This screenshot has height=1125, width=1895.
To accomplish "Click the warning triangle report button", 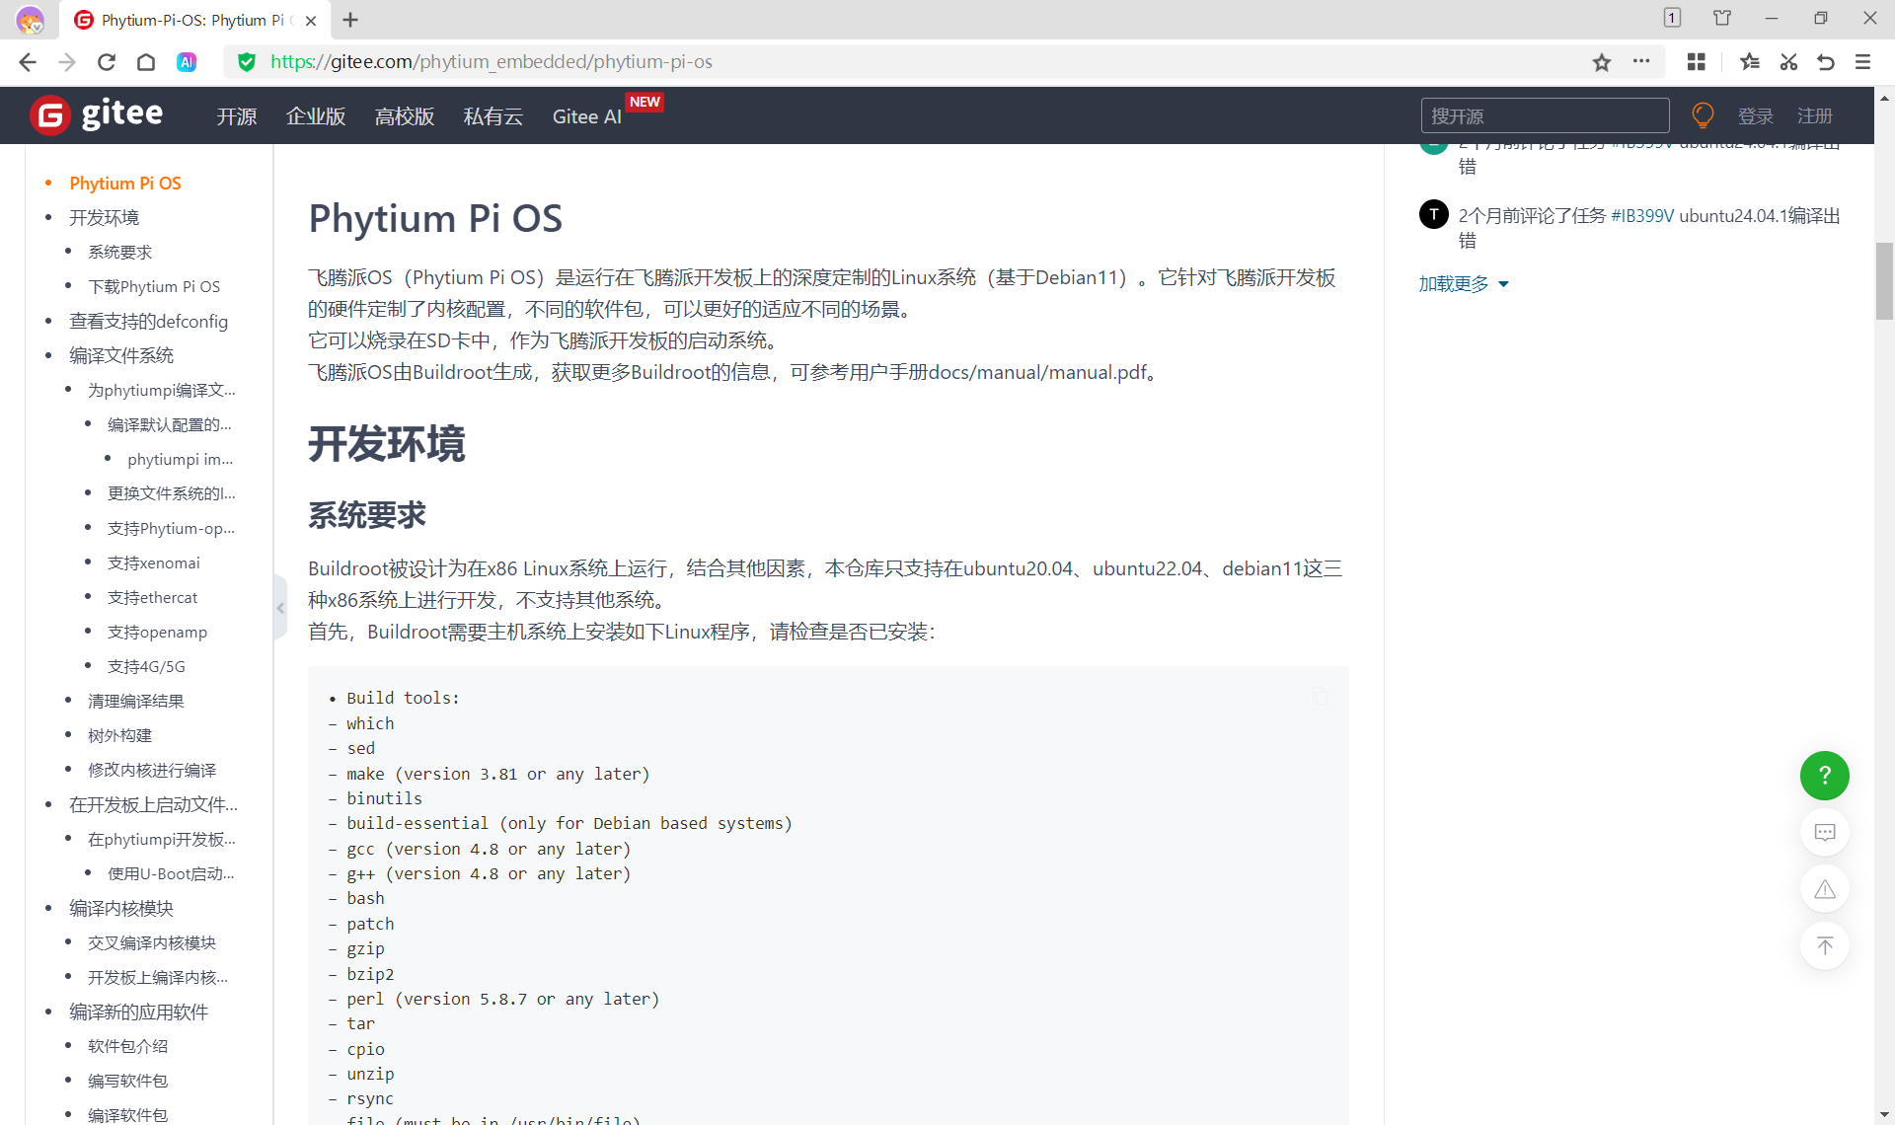I will pos(1825,889).
